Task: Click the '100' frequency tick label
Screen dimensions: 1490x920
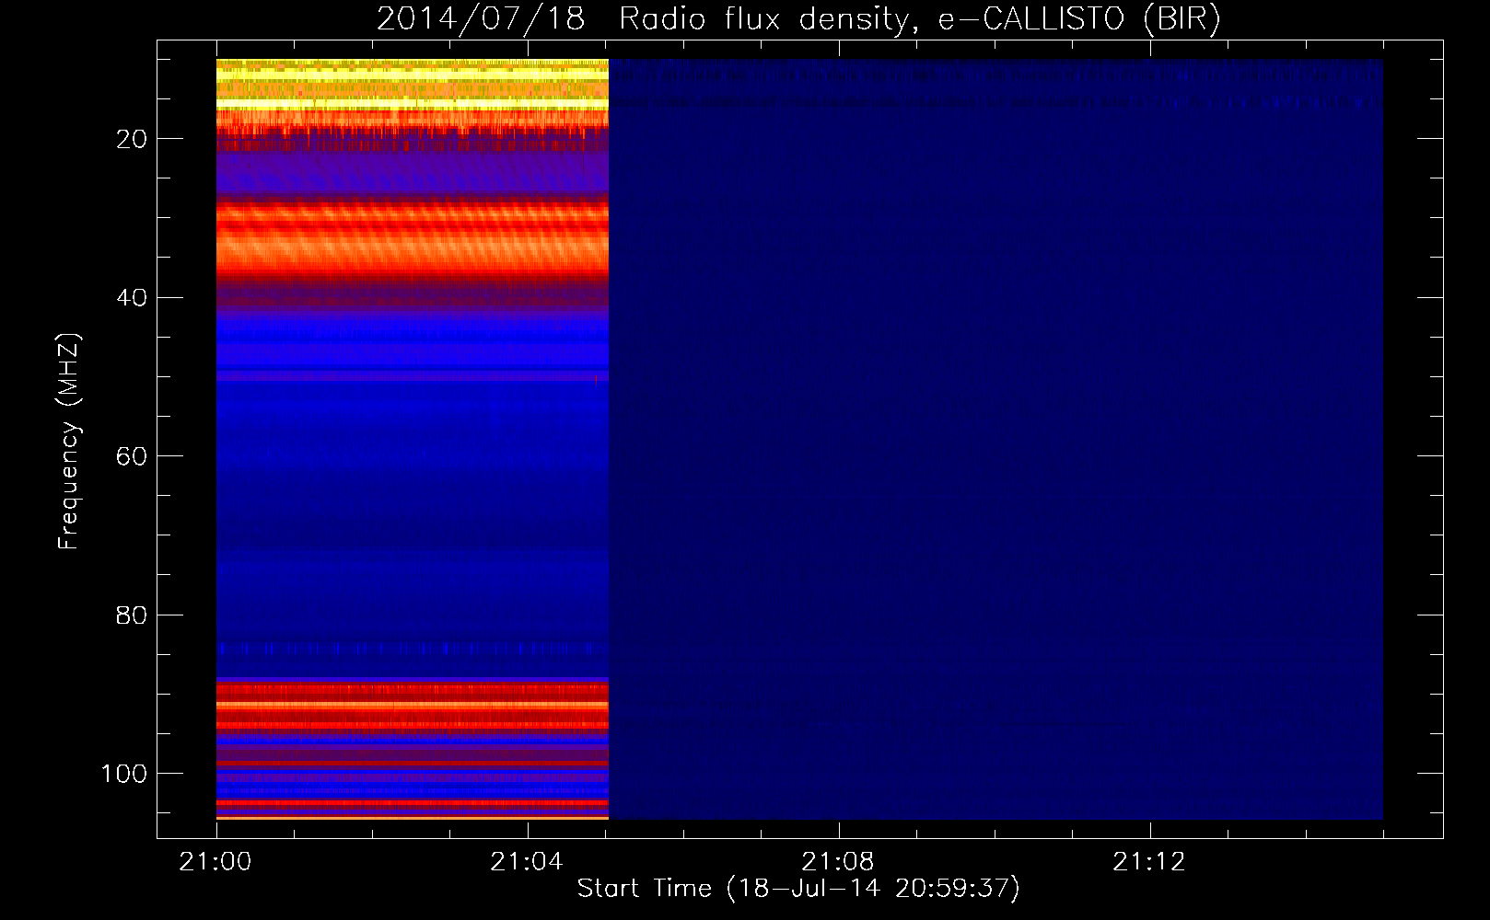Action: tap(124, 774)
